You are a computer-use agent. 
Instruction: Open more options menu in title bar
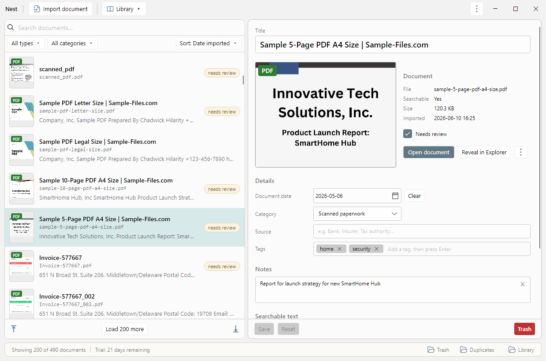tap(477, 9)
